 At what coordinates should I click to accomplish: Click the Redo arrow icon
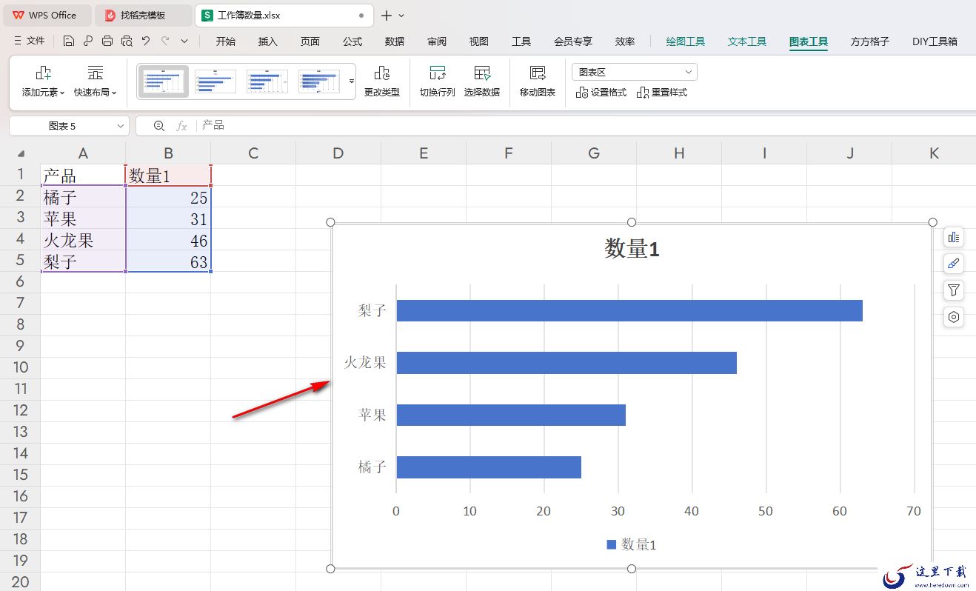click(x=165, y=41)
